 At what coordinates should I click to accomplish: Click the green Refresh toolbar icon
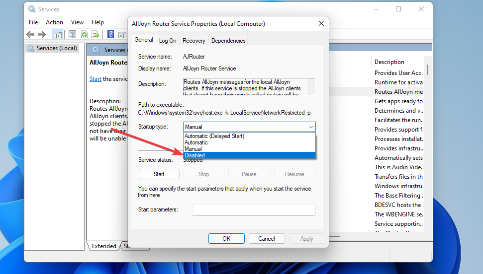84,34
